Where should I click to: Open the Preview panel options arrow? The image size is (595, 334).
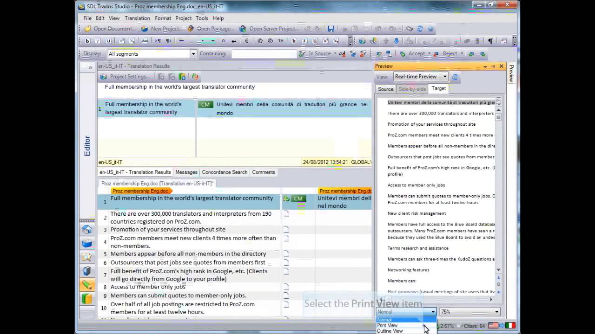[x=485, y=66]
